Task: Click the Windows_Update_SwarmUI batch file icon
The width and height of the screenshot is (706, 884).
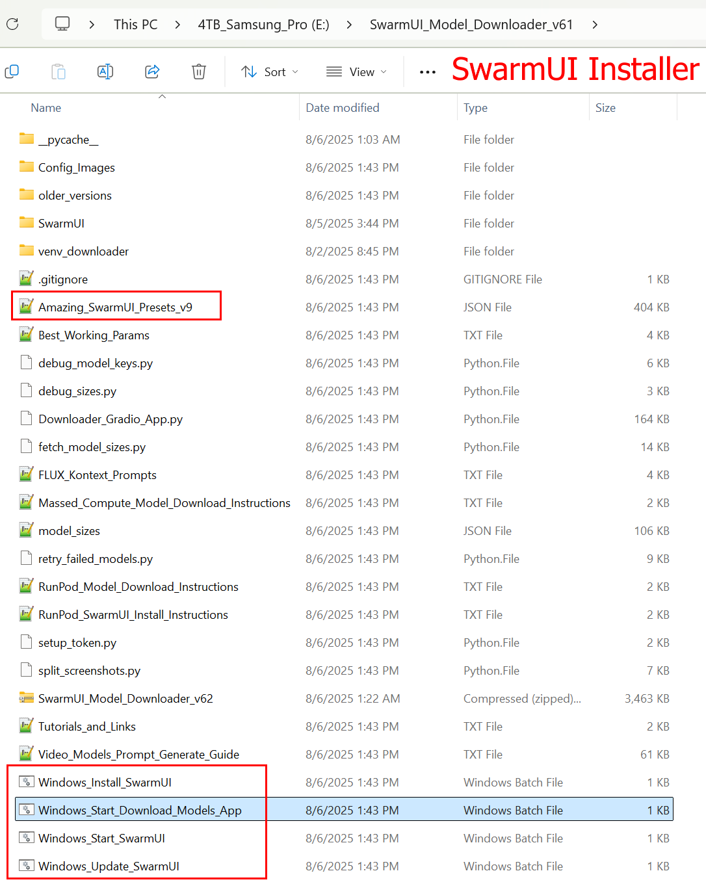Action: click(x=27, y=866)
